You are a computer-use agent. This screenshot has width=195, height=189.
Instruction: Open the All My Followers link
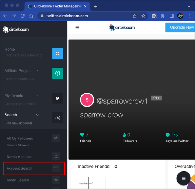[x=20, y=139]
